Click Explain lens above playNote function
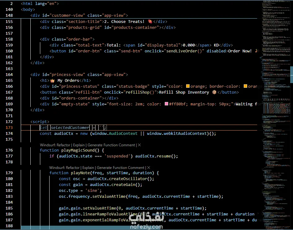 [88, 168]
